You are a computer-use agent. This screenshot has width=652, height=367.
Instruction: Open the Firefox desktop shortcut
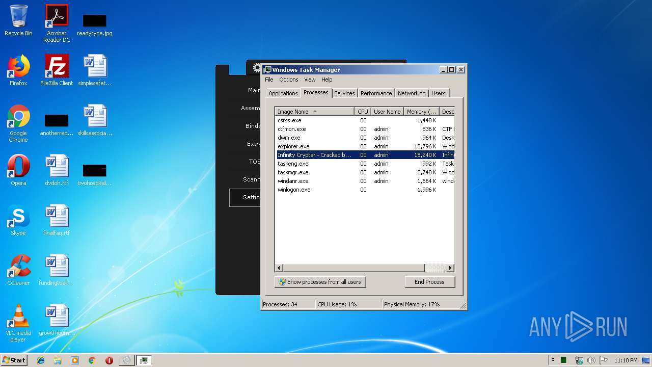click(x=18, y=70)
